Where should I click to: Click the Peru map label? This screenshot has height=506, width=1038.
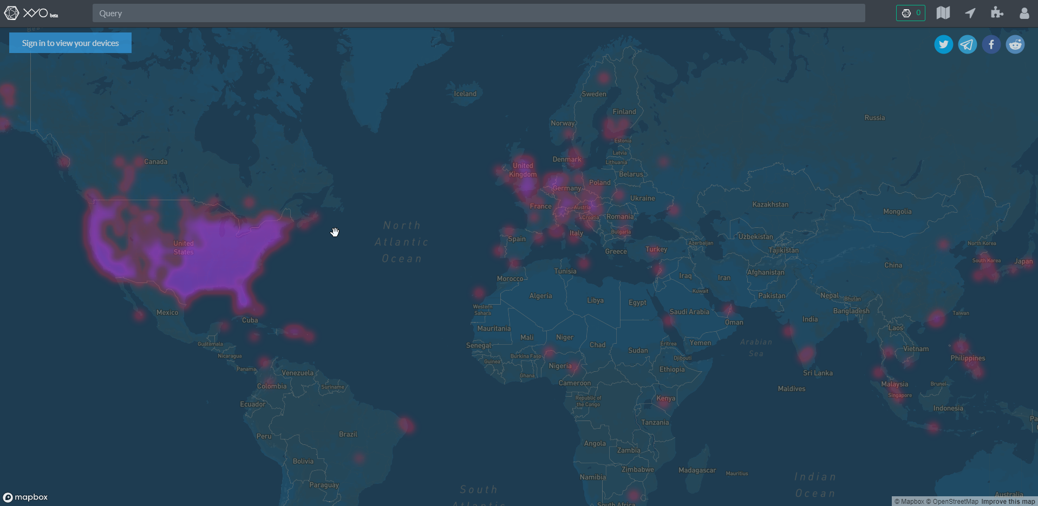[264, 436]
